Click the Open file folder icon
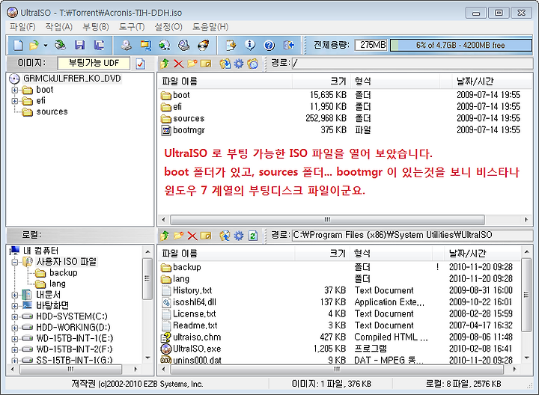539x395 pixels. (x=34, y=45)
